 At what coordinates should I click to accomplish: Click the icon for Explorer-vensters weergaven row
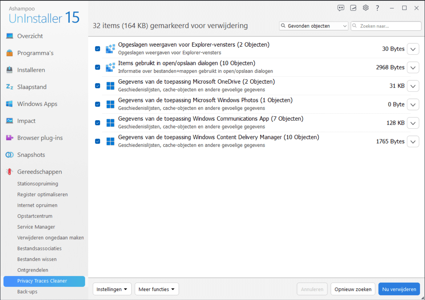[110, 49]
